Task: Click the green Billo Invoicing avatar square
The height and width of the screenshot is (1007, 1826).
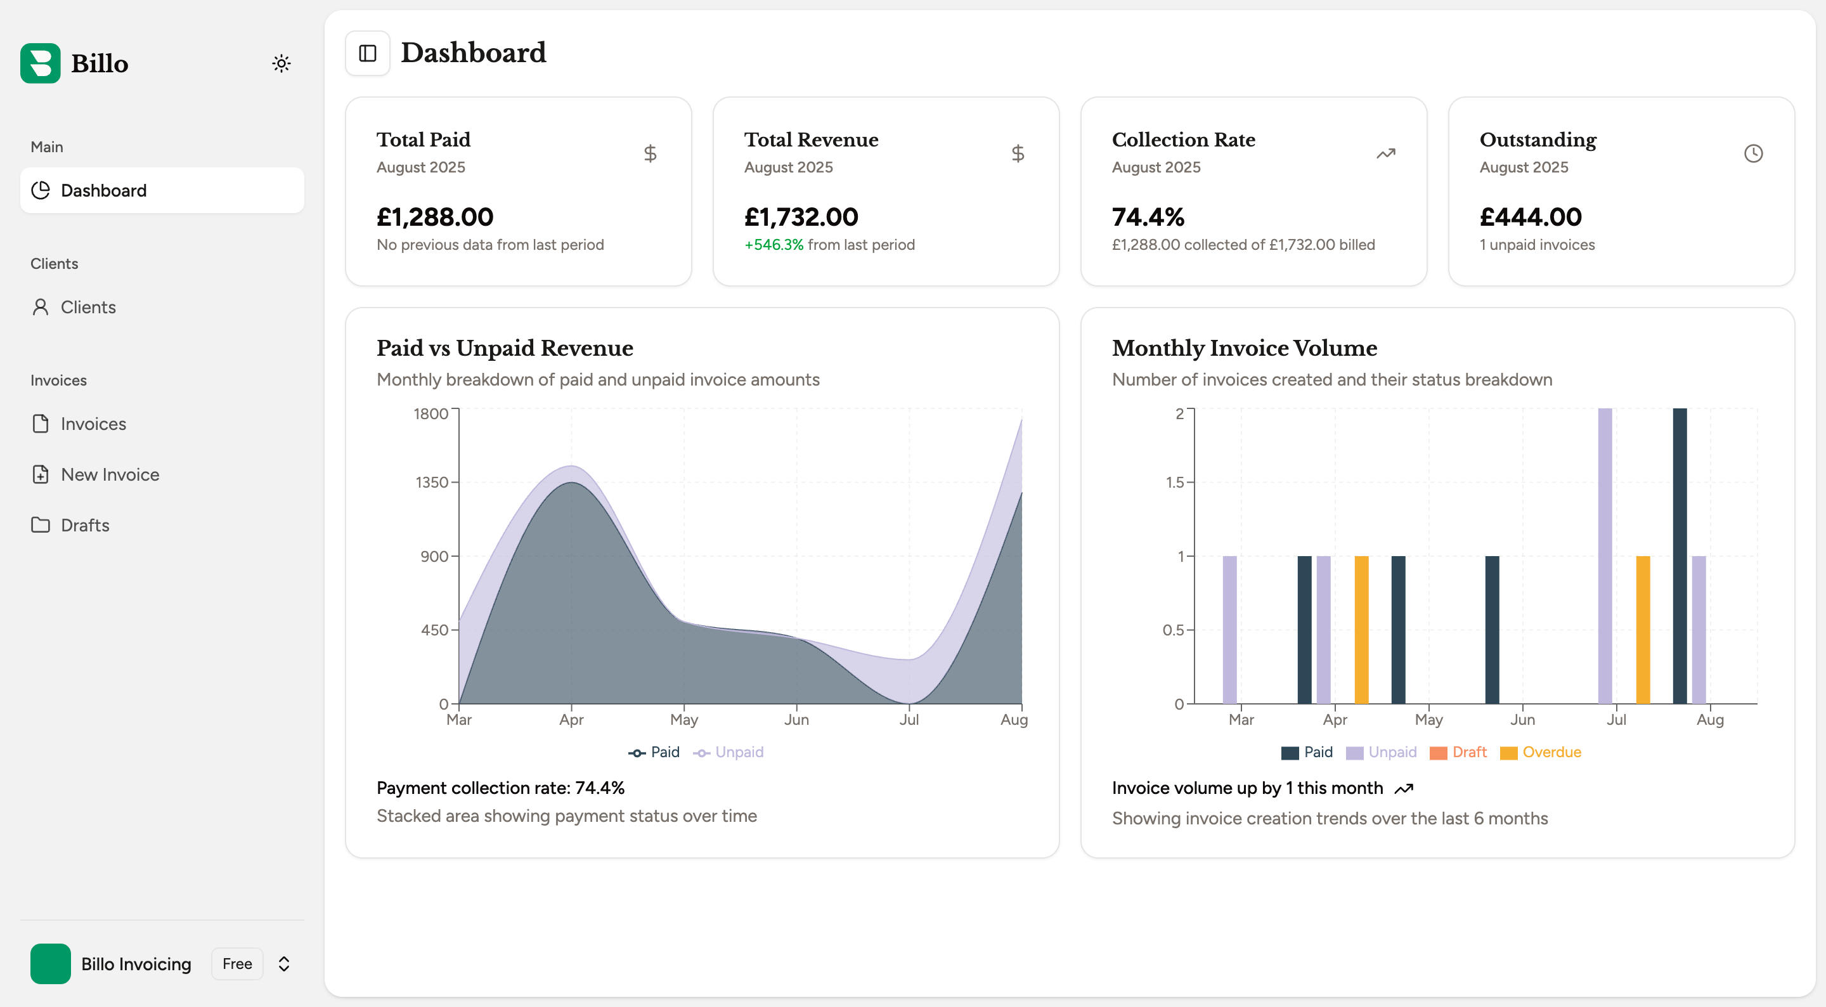Action: point(50,964)
